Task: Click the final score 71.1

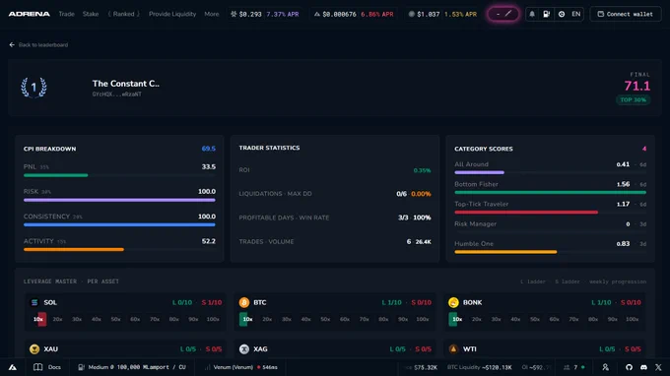Action: (x=637, y=86)
